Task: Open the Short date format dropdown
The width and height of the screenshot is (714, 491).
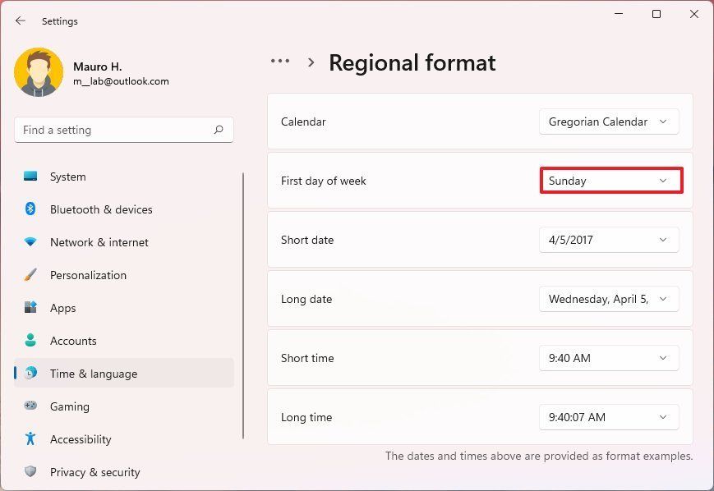Action: point(608,240)
